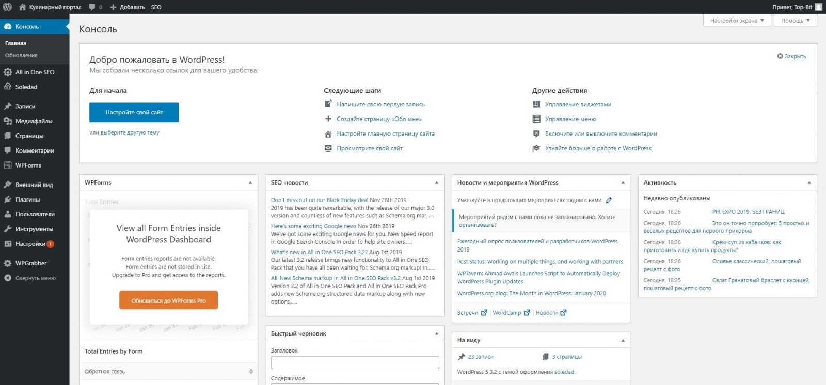Screen dimensions: 826x385
Task: Click the Просмотрите свой сайт link
Action: tap(370, 148)
